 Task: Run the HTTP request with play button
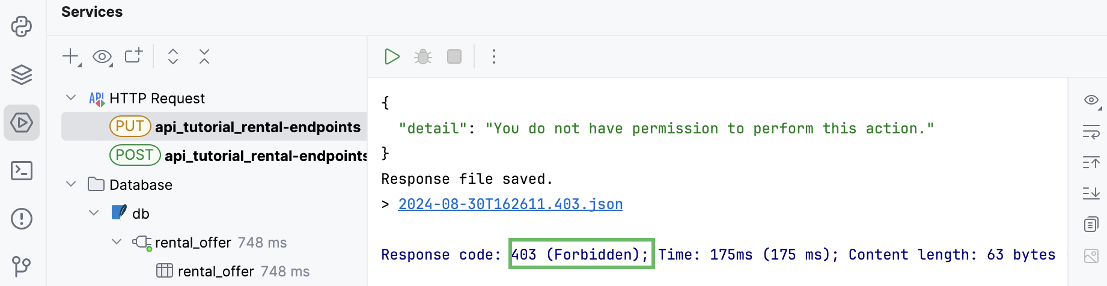(x=392, y=56)
